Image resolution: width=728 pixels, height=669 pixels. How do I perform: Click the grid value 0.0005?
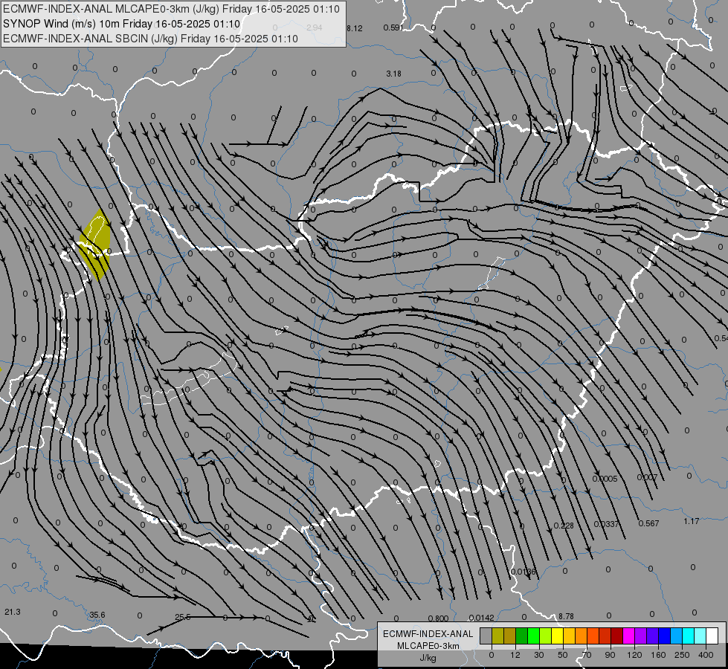(x=605, y=479)
